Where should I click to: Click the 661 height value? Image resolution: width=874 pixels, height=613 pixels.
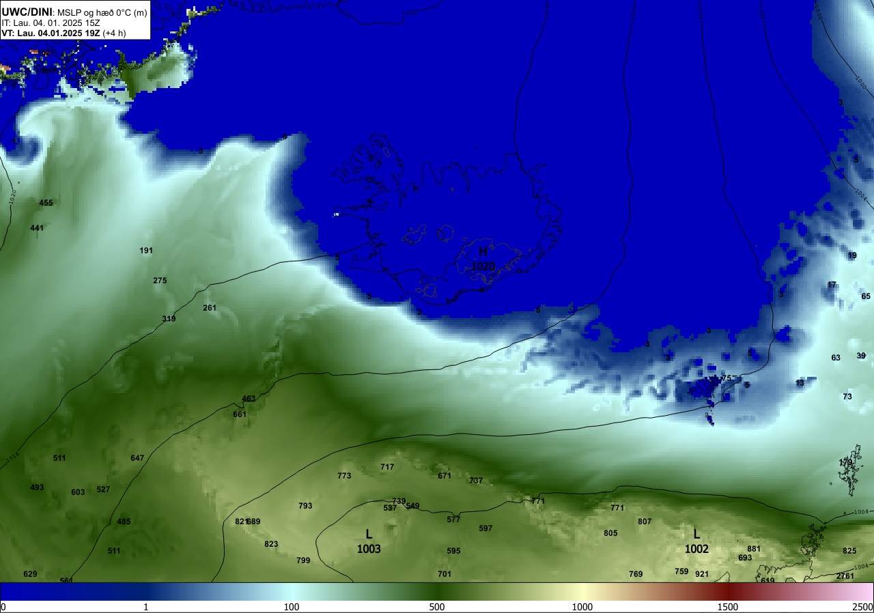tap(240, 414)
